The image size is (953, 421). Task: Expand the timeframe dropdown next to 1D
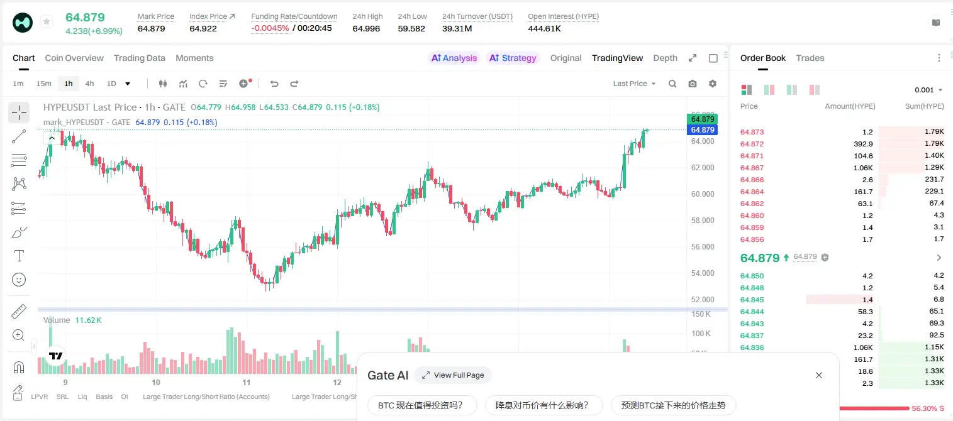[128, 84]
